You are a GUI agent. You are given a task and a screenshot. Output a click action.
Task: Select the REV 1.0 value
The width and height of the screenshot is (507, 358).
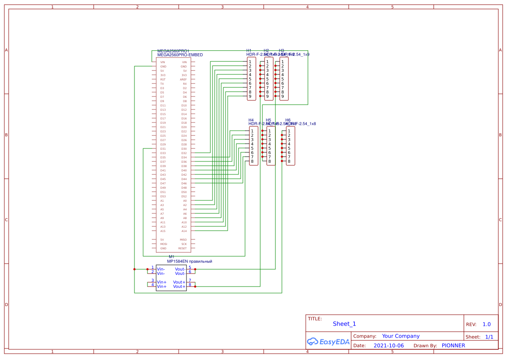point(487,324)
